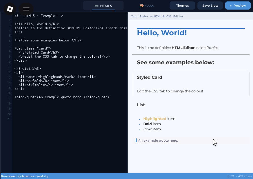Click the 'Bold item' list entry
This screenshot has height=179, width=253.
[x=152, y=124]
